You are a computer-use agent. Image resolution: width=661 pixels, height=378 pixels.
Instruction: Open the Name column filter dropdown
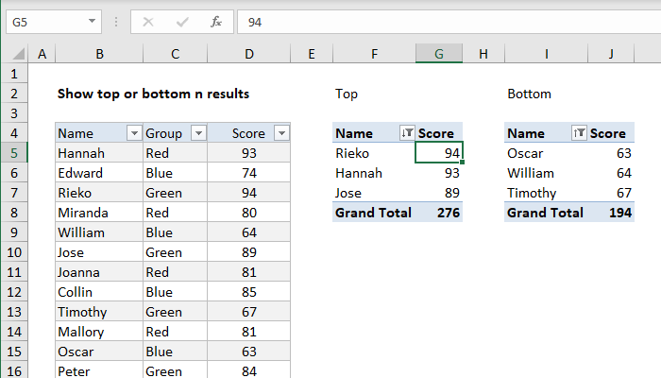click(134, 133)
